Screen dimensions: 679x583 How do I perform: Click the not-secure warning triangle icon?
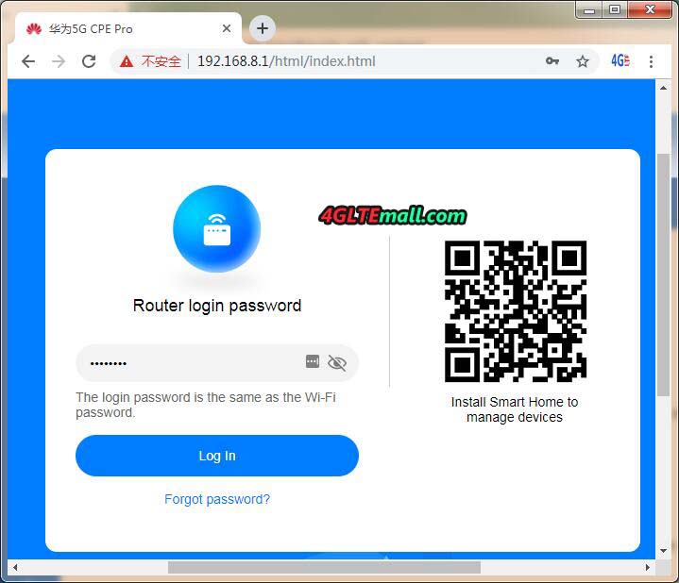pos(127,61)
